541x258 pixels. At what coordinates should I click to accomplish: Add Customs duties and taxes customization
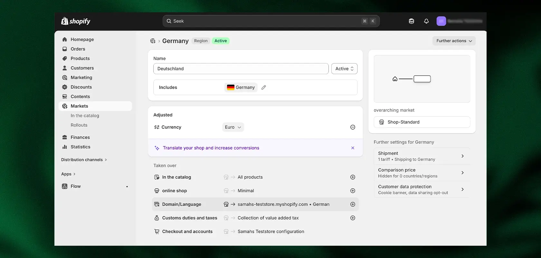pos(353,218)
